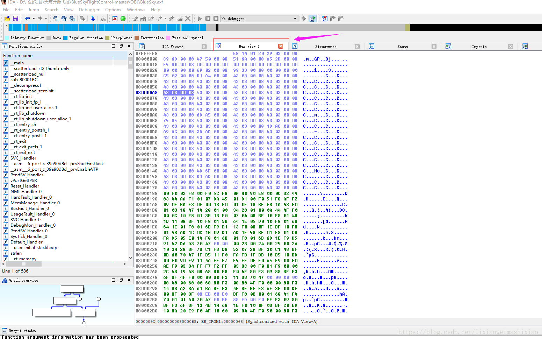Screen dimensions: 542x339
Task: Open the Debugger menu
Action: pos(89,10)
